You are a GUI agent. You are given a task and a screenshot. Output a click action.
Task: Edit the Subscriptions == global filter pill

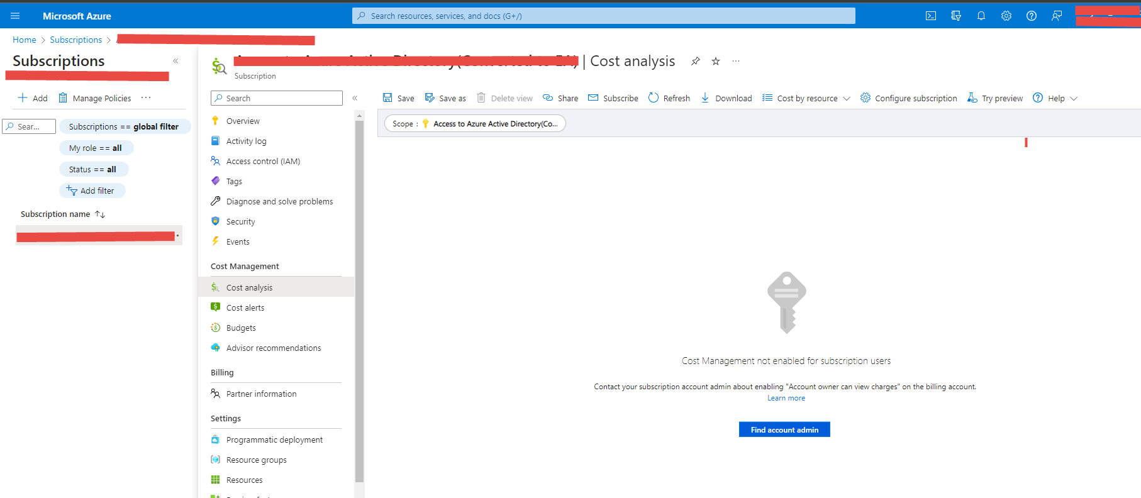(x=124, y=126)
